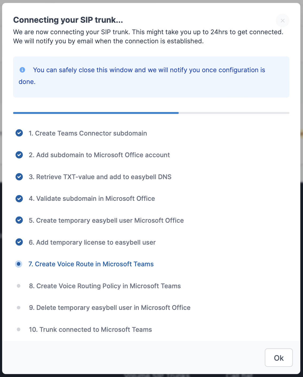Click pending dot for Voice Routing Policy step
303x377 pixels.
coord(19,286)
